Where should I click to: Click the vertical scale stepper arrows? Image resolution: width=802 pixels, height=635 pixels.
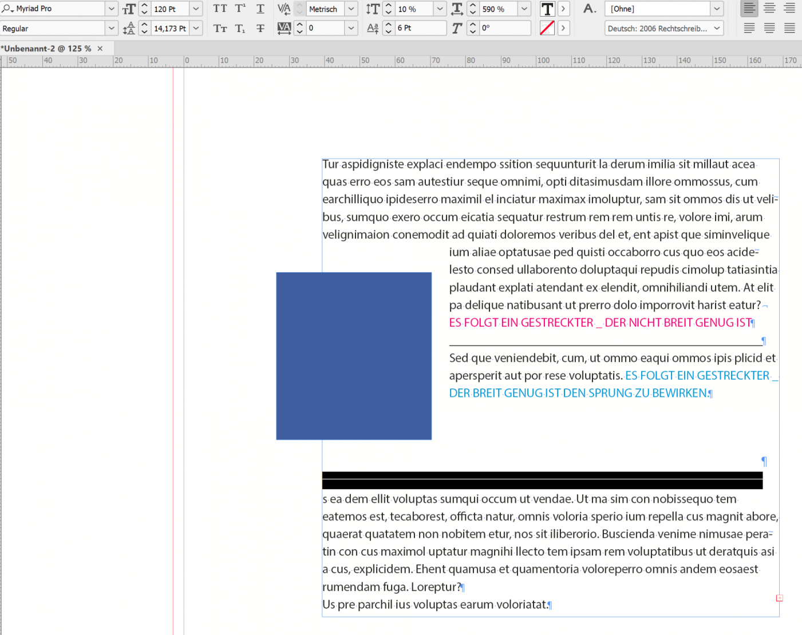pyautogui.click(x=388, y=9)
